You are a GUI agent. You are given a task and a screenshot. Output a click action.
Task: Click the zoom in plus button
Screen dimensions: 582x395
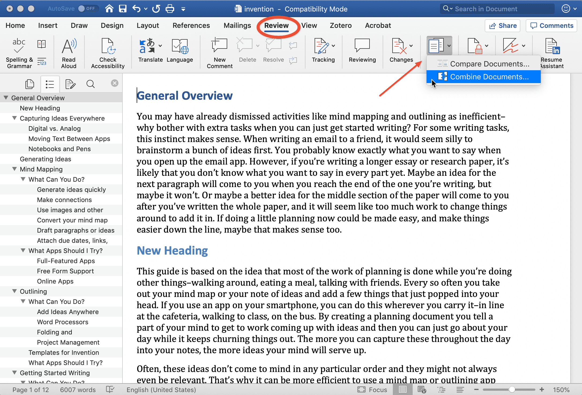click(542, 389)
